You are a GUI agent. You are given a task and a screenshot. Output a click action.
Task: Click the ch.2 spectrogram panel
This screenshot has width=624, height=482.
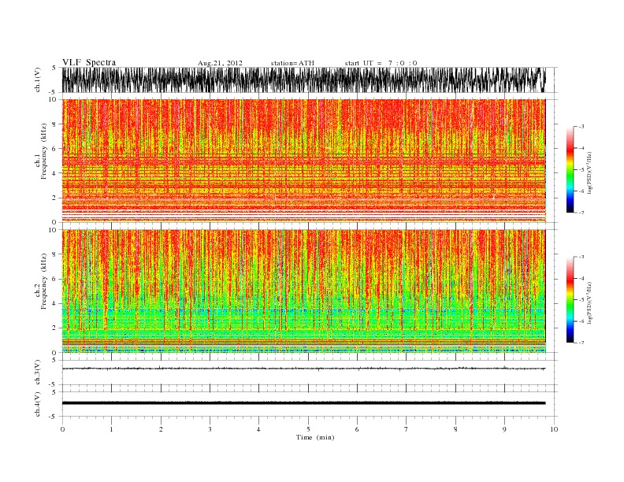pyautogui.click(x=304, y=291)
